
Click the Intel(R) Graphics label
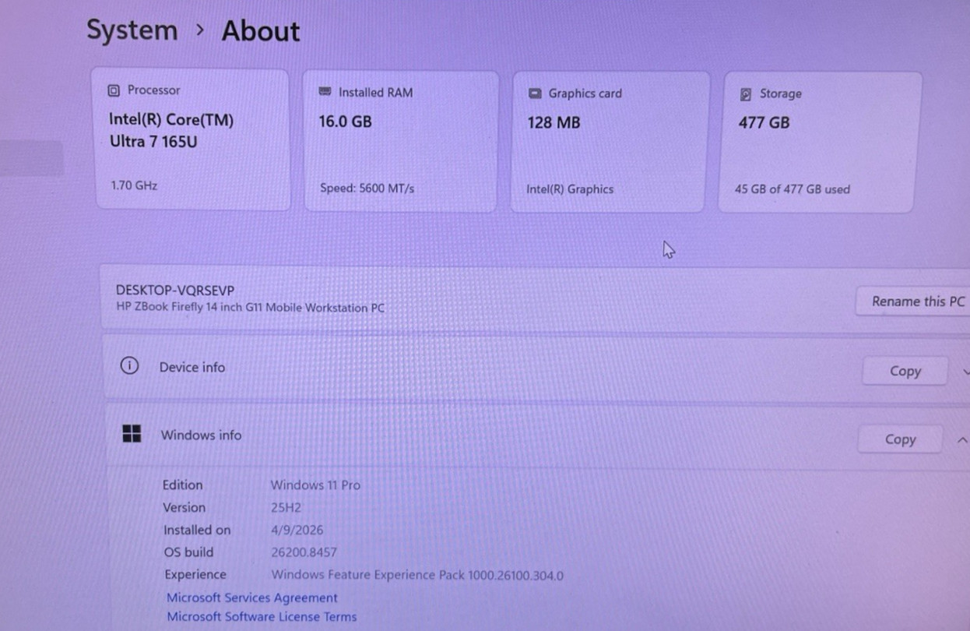(570, 189)
